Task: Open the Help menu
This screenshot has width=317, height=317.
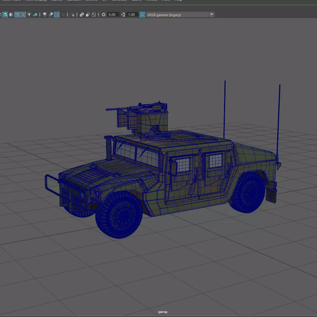Action: coord(178,1)
